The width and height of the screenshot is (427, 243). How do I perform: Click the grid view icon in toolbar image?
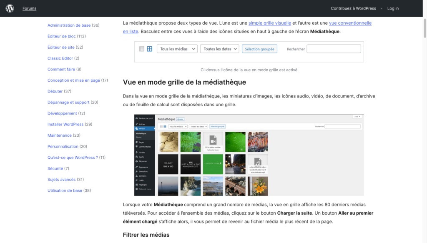(x=150, y=49)
